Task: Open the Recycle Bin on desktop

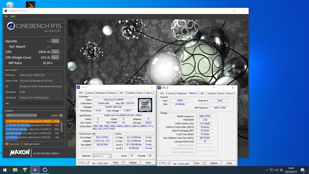Action: [10, 4]
